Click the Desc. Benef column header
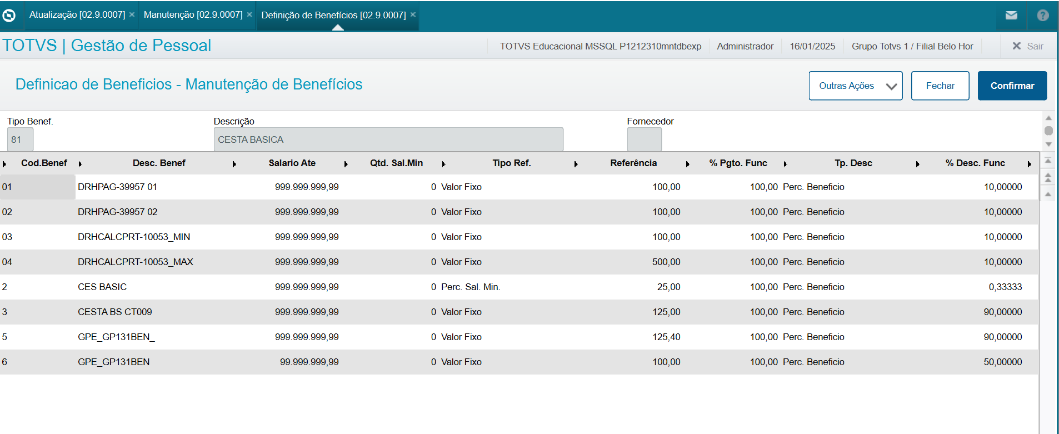Viewport: 1059px width, 434px height. (159, 163)
